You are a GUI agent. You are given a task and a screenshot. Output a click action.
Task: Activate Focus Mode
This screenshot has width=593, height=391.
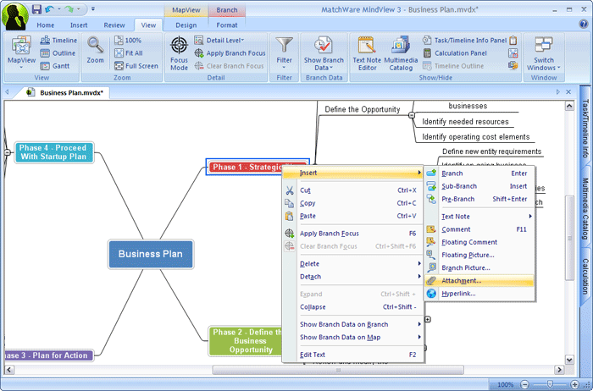(179, 53)
